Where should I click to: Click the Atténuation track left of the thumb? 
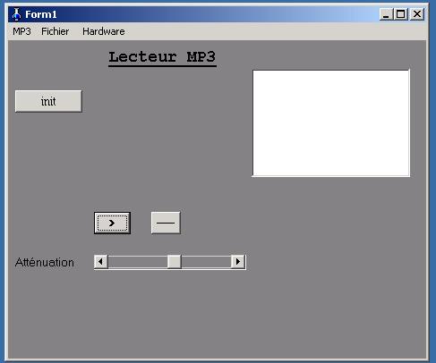click(137, 262)
